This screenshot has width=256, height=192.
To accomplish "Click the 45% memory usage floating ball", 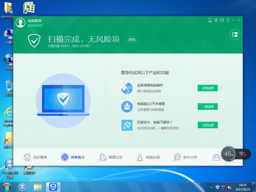I will click(x=228, y=154).
